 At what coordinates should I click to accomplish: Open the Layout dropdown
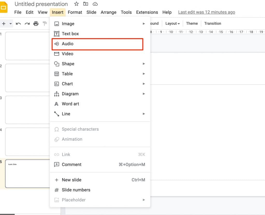172,24
